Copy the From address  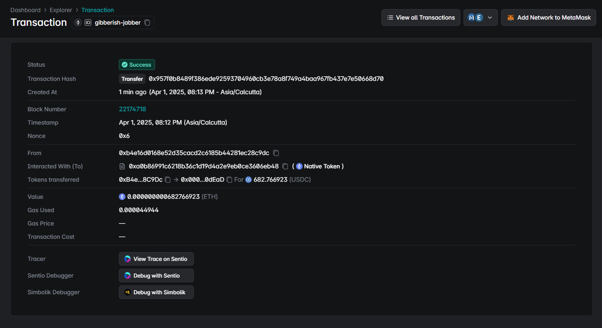pyautogui.click(x=276, y=153)
